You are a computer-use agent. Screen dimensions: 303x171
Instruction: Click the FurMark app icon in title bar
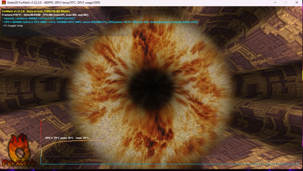coord(4,3)
